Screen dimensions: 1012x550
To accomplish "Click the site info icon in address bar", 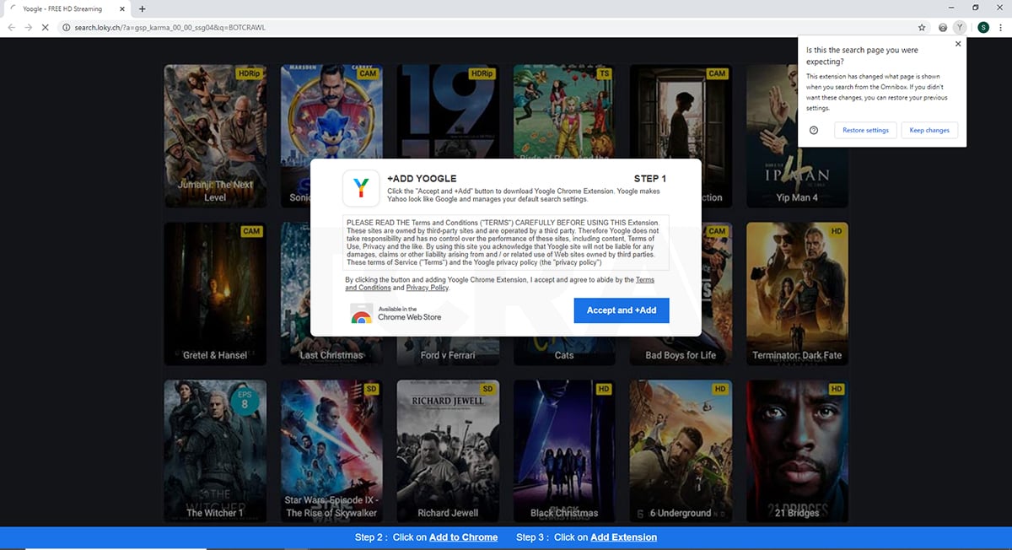I will (65, 28).
